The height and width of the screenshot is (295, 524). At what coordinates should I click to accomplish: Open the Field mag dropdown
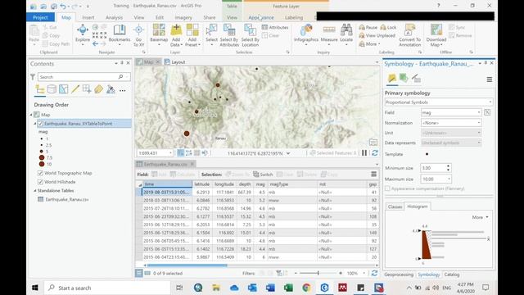pyautogui.click(x=451, y=113)
